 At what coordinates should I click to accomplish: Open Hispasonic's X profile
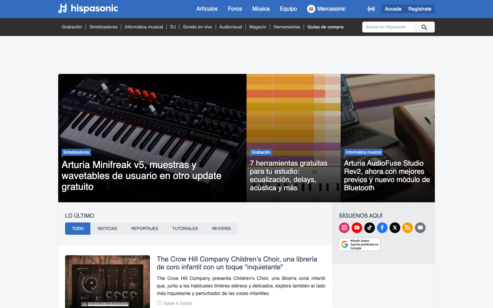point(395,228)
